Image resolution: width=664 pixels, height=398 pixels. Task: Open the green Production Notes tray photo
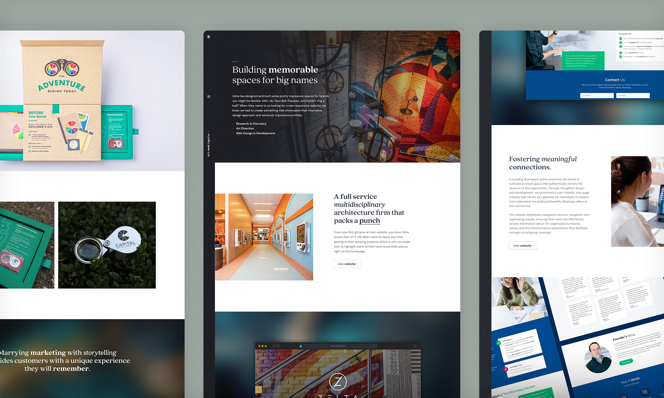[27, 245]
